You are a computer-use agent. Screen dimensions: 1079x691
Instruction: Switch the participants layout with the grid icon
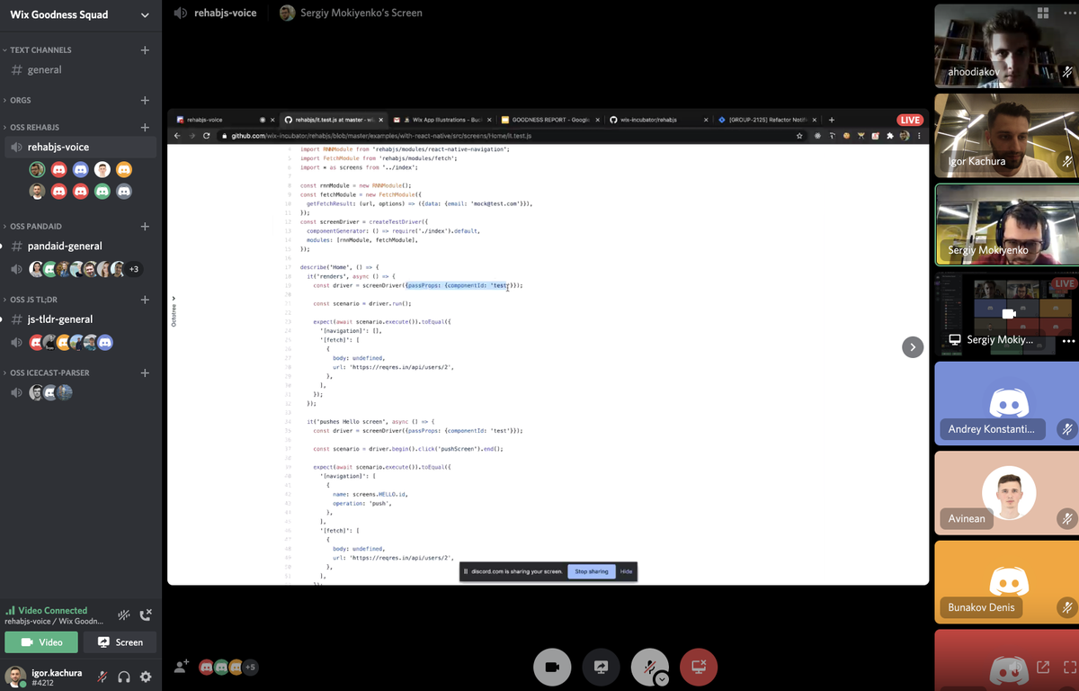click(x=1043, y=13)
